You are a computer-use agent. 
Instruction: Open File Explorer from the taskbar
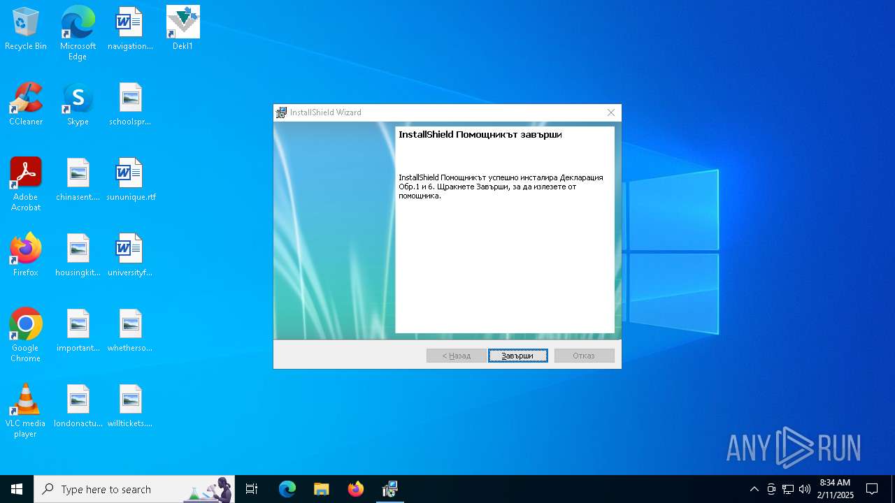[322, 489]
